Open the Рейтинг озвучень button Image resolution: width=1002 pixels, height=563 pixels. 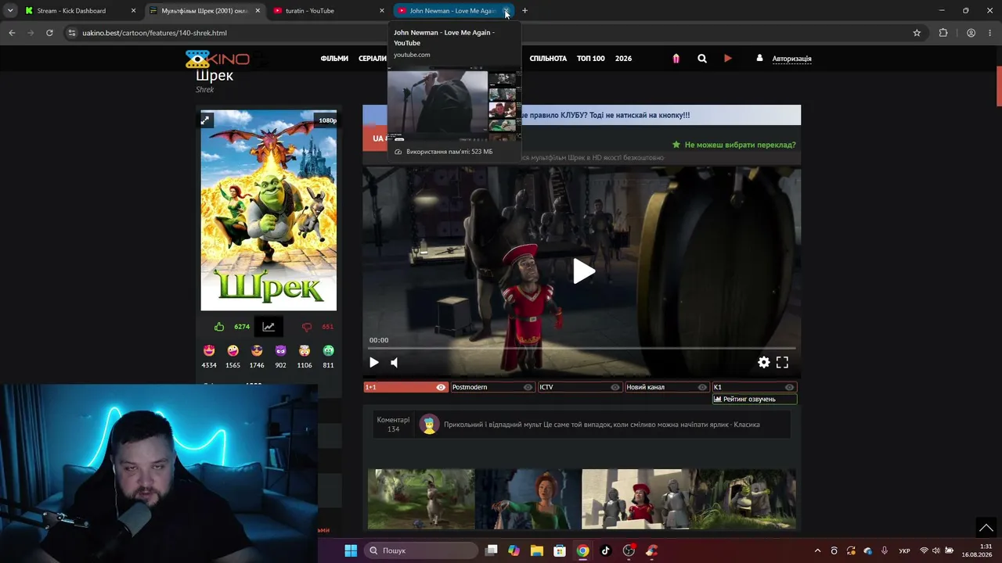point(755,399)
